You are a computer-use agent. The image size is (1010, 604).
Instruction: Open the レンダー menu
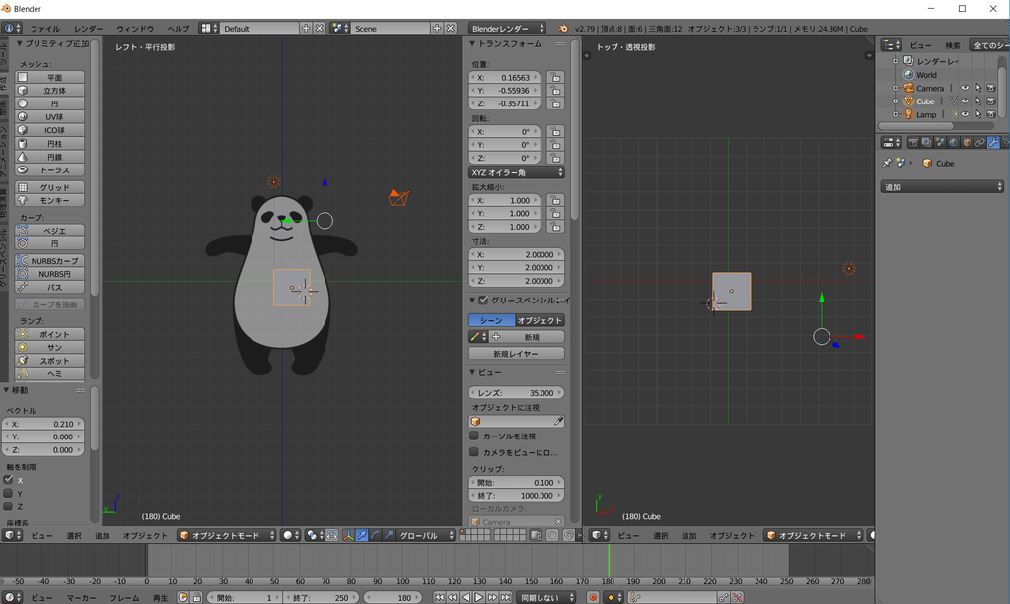[x=88, y=29]
